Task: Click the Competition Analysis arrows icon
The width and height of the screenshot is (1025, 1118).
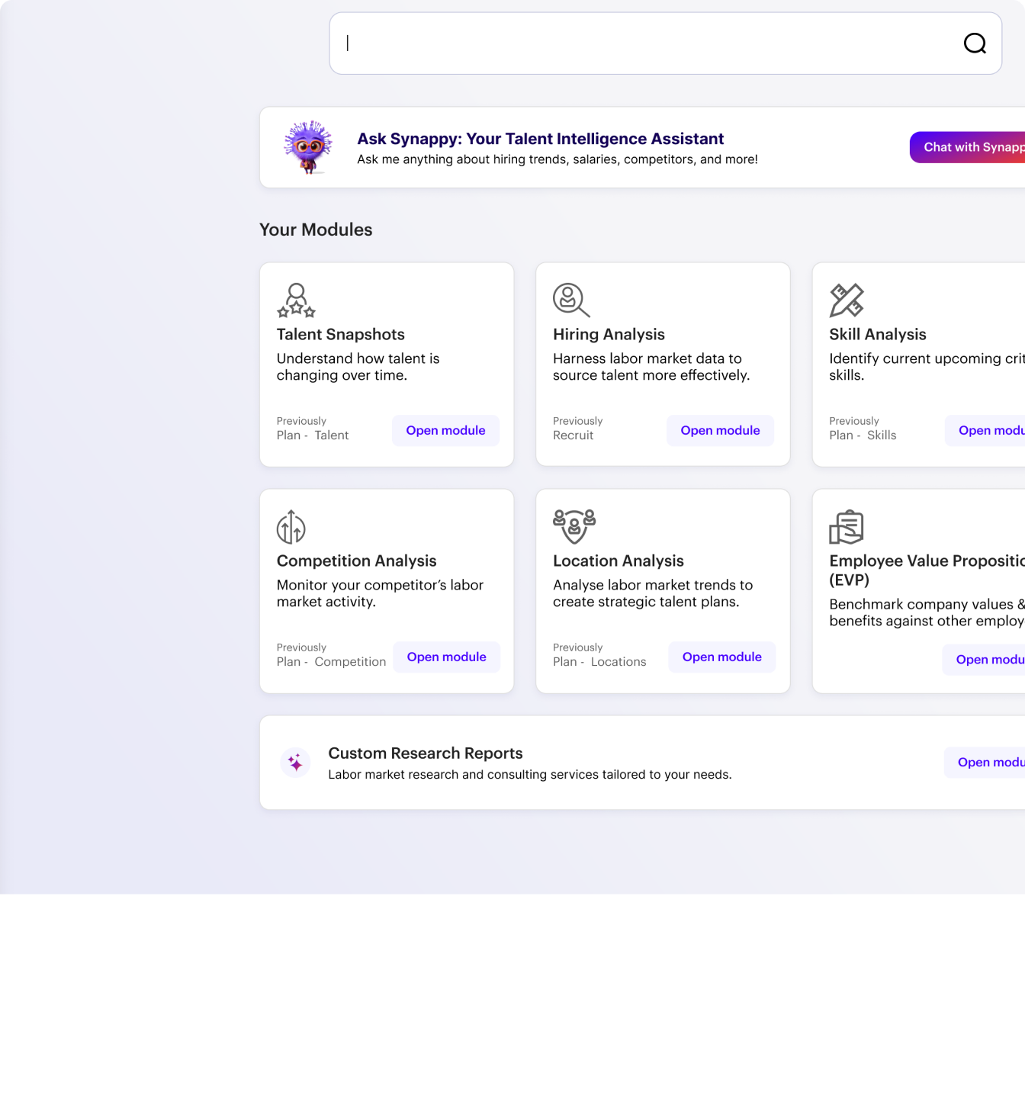Action: pyautogui.click(x=291, y=527)
